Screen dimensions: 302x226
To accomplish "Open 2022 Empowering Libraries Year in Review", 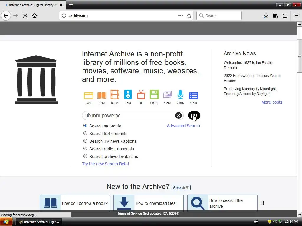I will tap(252, 78).
